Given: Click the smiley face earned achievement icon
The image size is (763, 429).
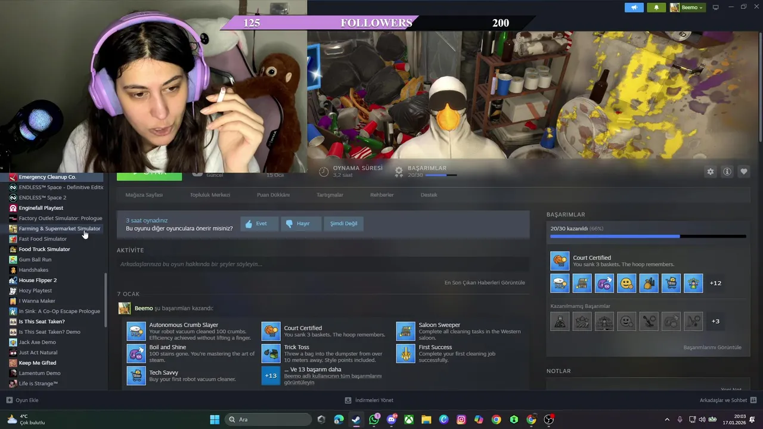Looking at the screenshot, I should tap(626, 283).
